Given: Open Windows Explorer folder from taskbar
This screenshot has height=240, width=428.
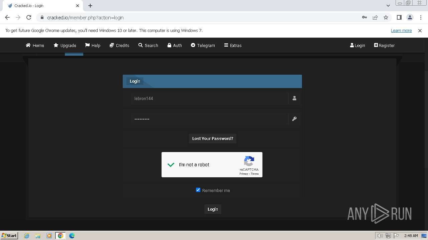Looking at the screenshot, I should click(38, 236).
